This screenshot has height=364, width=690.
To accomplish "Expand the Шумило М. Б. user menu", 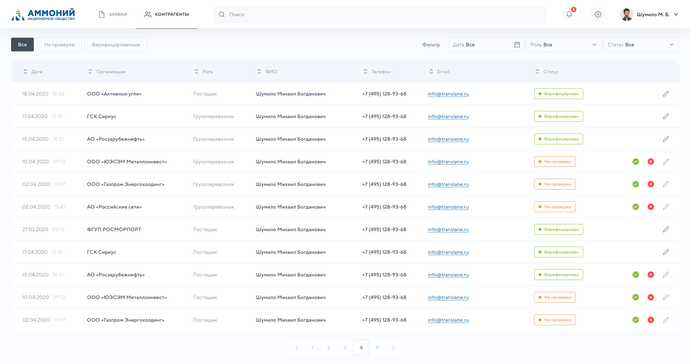I will [676, 14].
